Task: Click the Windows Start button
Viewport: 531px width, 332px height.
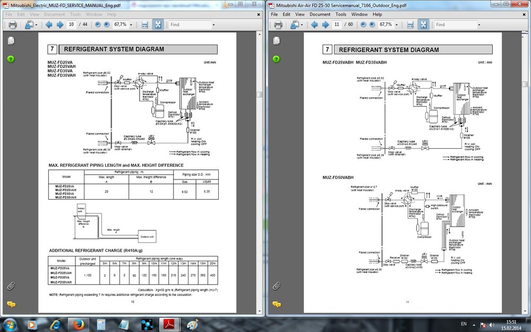Action: (x=11, y=324)
